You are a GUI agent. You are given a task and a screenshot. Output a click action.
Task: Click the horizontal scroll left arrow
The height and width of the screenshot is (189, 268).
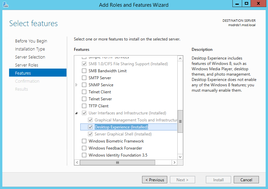(77, 162)
